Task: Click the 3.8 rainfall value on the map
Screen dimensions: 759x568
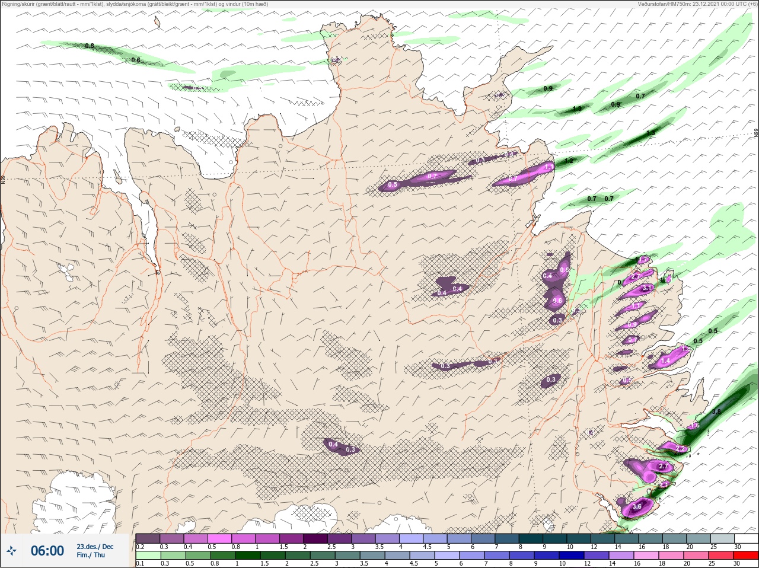Action: pyautogui.click(x=716, y=411)
